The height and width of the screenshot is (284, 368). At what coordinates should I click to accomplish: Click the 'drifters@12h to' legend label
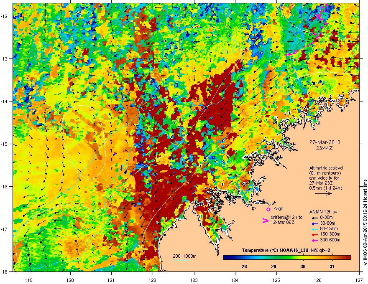(x=286, y=218)
